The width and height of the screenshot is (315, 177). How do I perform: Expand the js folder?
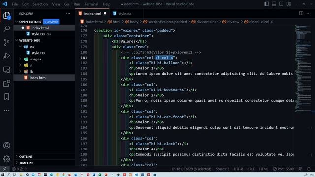pos(20,65)
